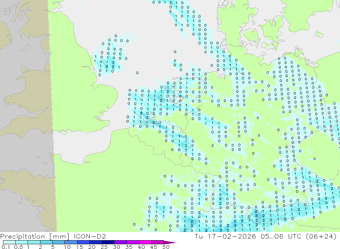Click the 10–15 mm legend color segment

pyautogui.click(x=71, y=242)
